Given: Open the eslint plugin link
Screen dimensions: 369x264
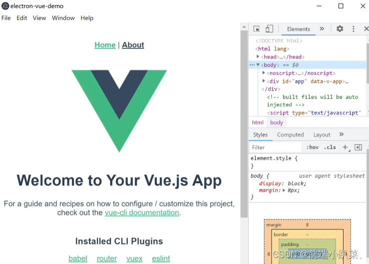Looking at the screenshot, I should pyautogui.click(x=161, y=258).
